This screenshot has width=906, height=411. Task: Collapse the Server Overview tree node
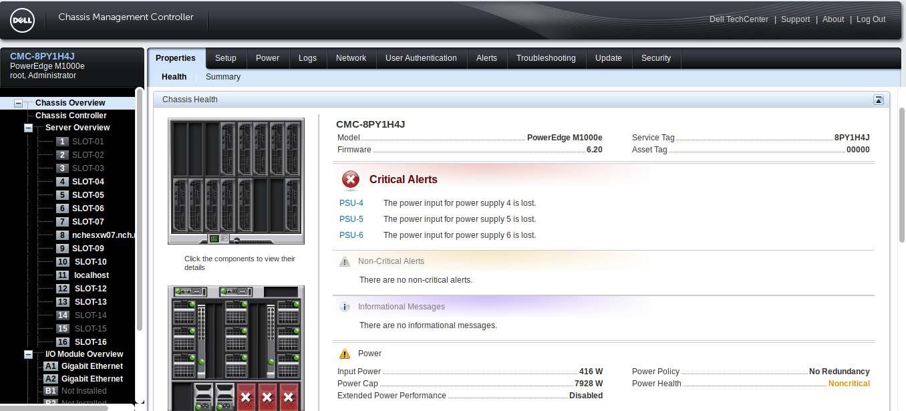pyautogui.click(x=28, y=128)
